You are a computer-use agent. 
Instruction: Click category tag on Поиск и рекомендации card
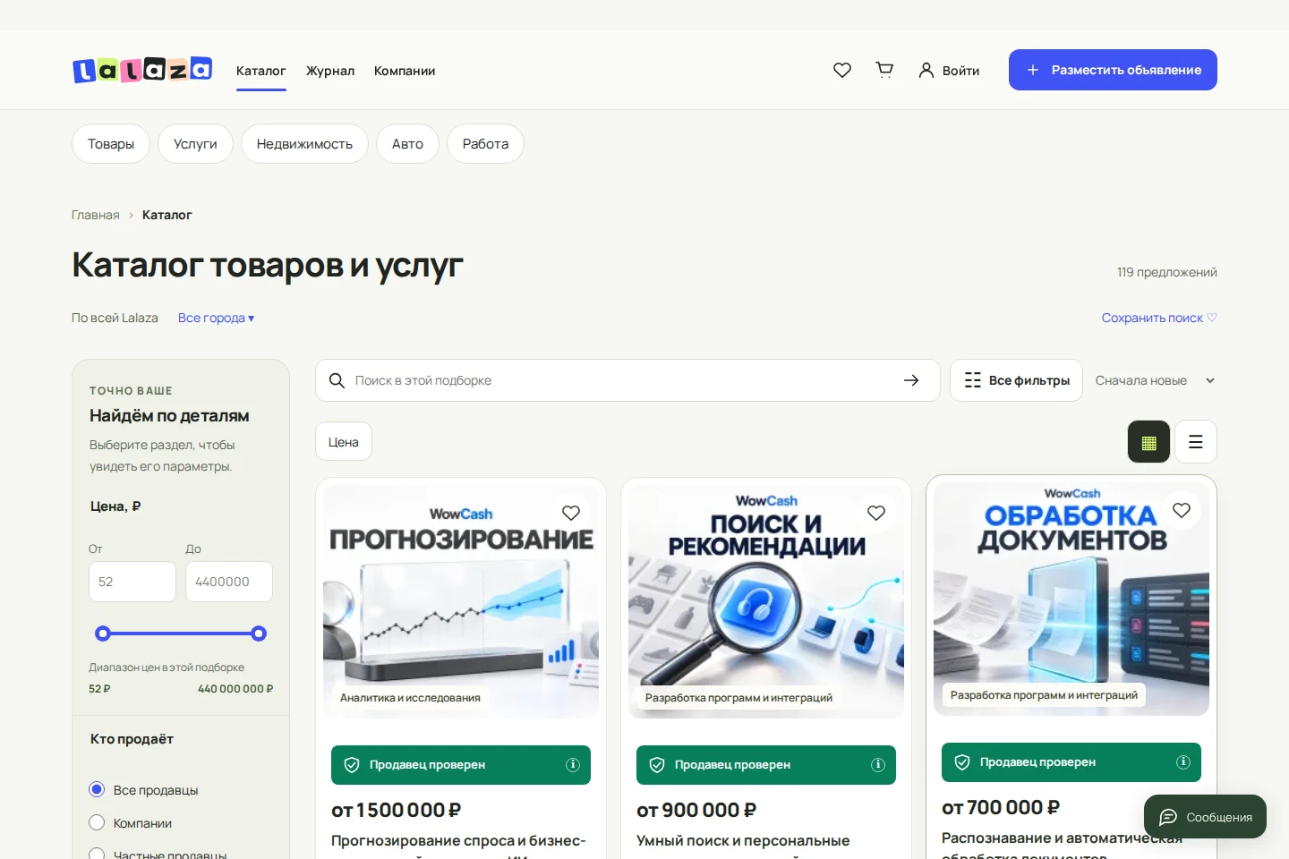coord(738,698)
